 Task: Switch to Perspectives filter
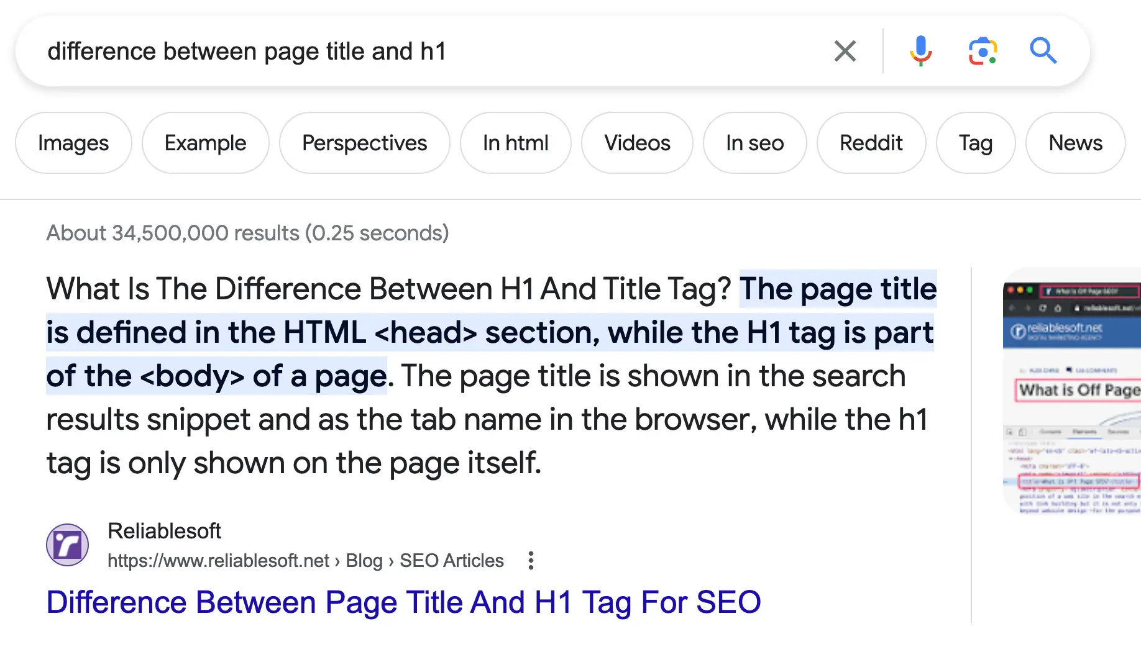pyautogui.click(x=364, y=143)
